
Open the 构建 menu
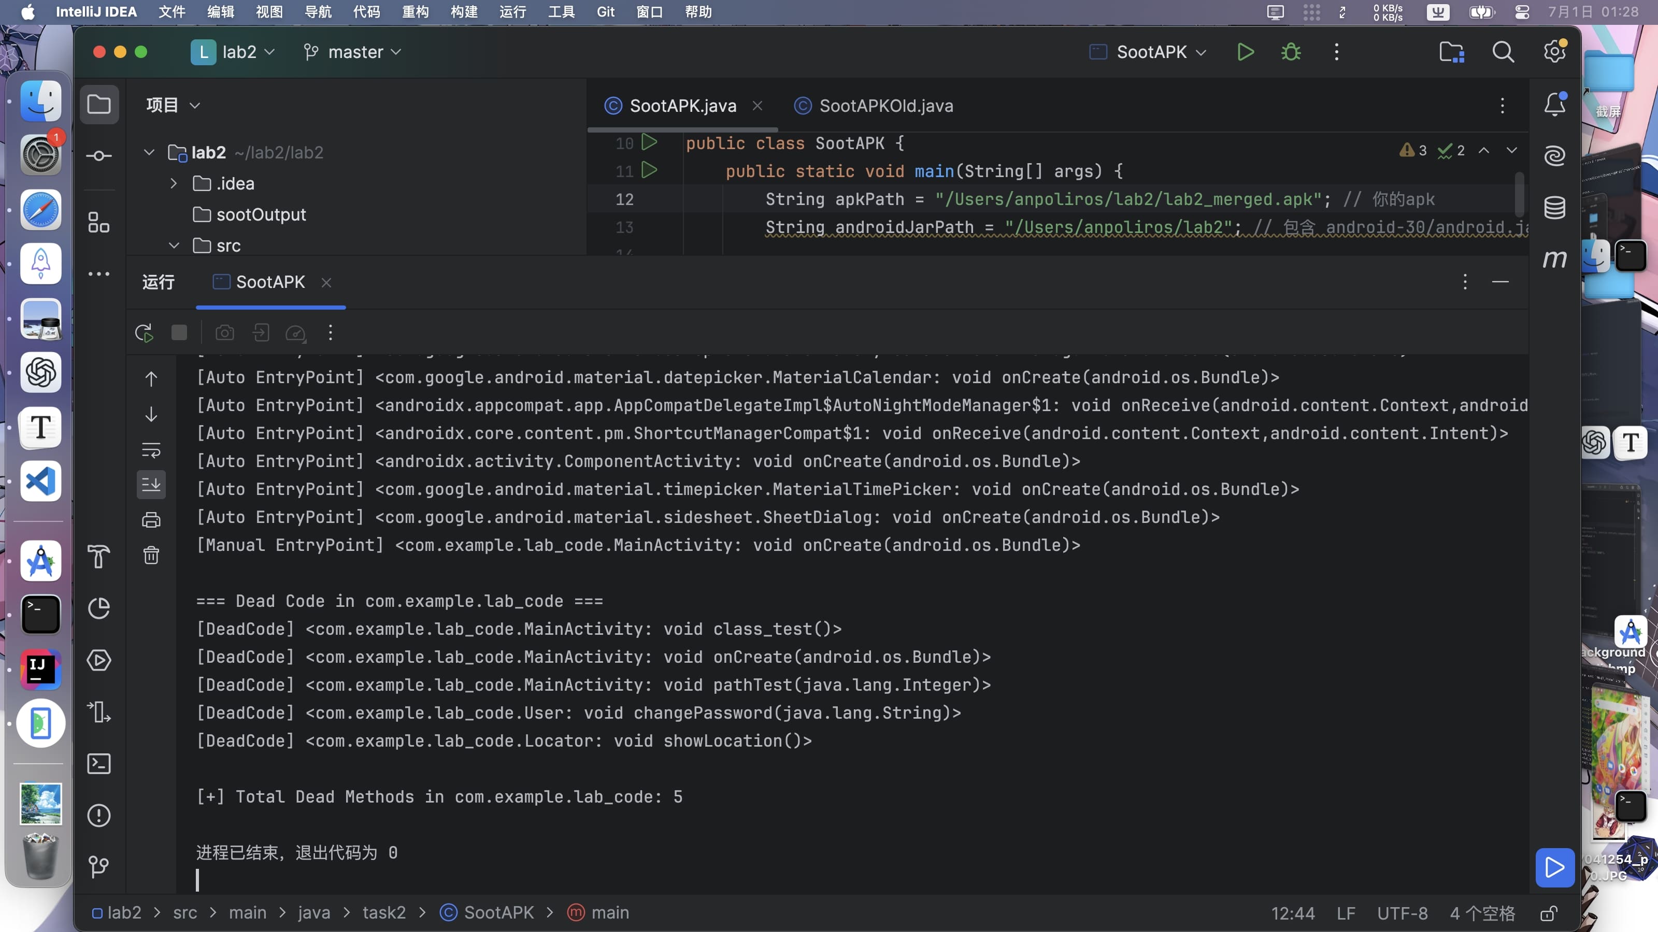coord(463,11)
